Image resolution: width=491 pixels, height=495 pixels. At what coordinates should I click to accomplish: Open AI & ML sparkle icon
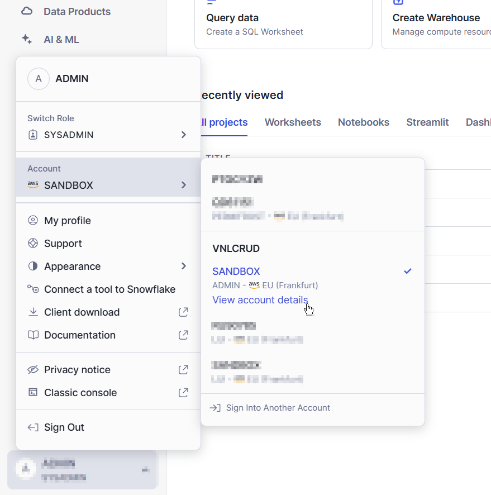(x=27, y=39)
